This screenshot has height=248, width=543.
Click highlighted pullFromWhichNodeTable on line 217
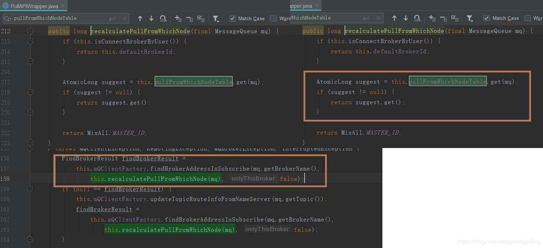point(193,82)
